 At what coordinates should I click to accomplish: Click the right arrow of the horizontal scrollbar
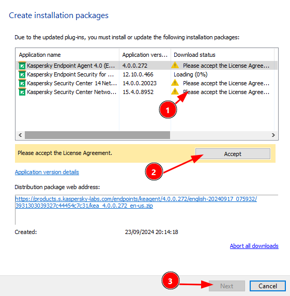point(273,135)
